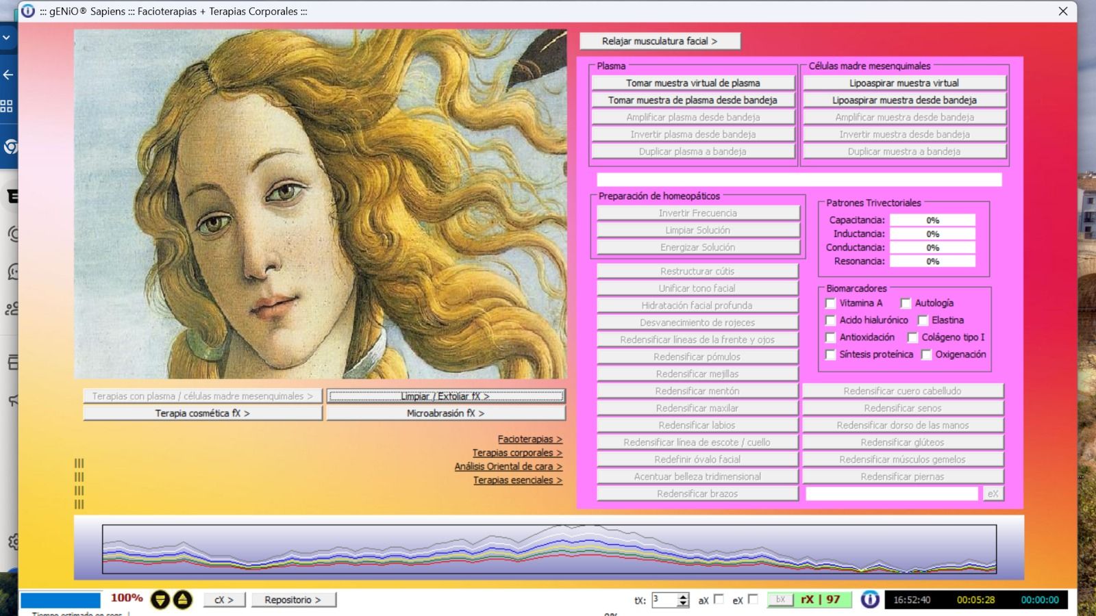Click Redensificar pómulos button
The width and height of the screenshot is (1096, 616).
[697, 357]
